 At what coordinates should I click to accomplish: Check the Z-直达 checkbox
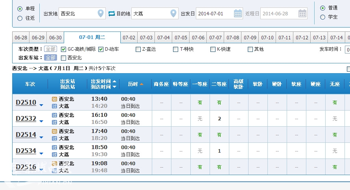point(138,49)
